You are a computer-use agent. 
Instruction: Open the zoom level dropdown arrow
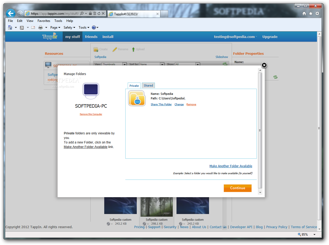pyautogui.click(x=314, y=235)
